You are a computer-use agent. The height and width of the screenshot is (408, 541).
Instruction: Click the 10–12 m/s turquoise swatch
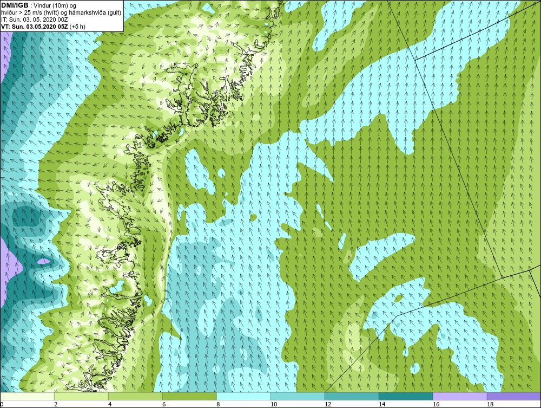tap(298, 396)
